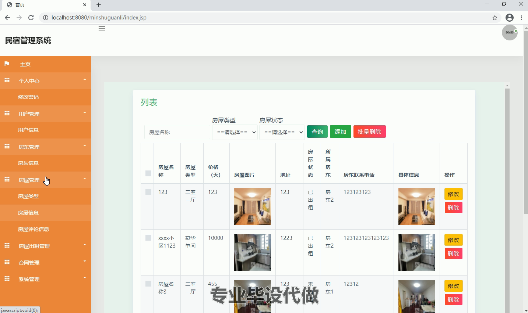Bookmark this page with star icon
This screenshot has width=528, height=313.
pyautogui.click(x=495, y=18)
